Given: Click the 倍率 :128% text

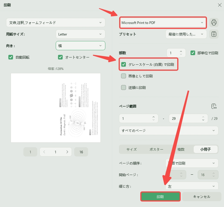Looking at the screenshot, I should coord(56,69).
